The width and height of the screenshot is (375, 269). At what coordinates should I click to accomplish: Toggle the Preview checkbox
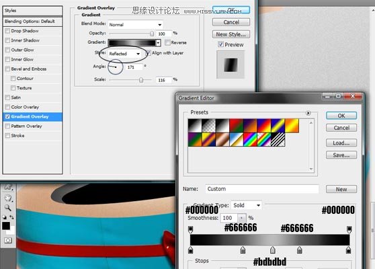tap(220, 44)
